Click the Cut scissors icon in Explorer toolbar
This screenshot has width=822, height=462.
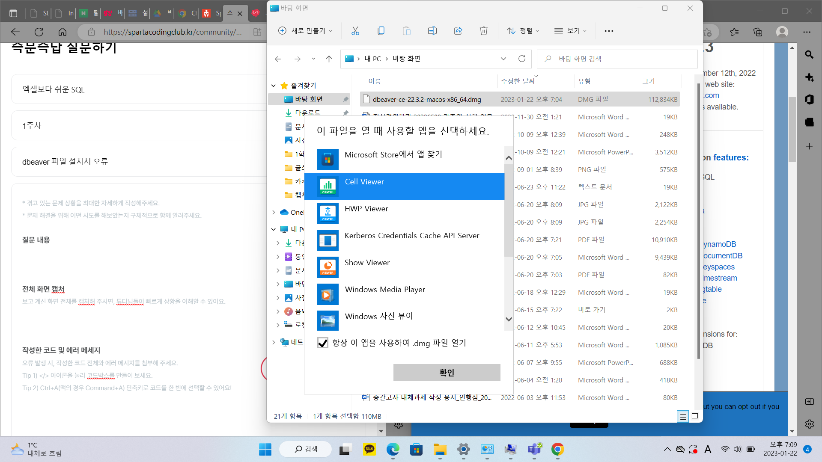(x=355, y=31)
